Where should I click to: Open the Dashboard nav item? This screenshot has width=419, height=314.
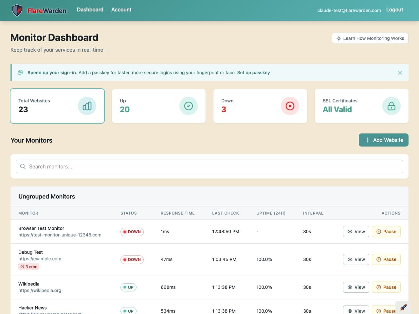(90, 10)
